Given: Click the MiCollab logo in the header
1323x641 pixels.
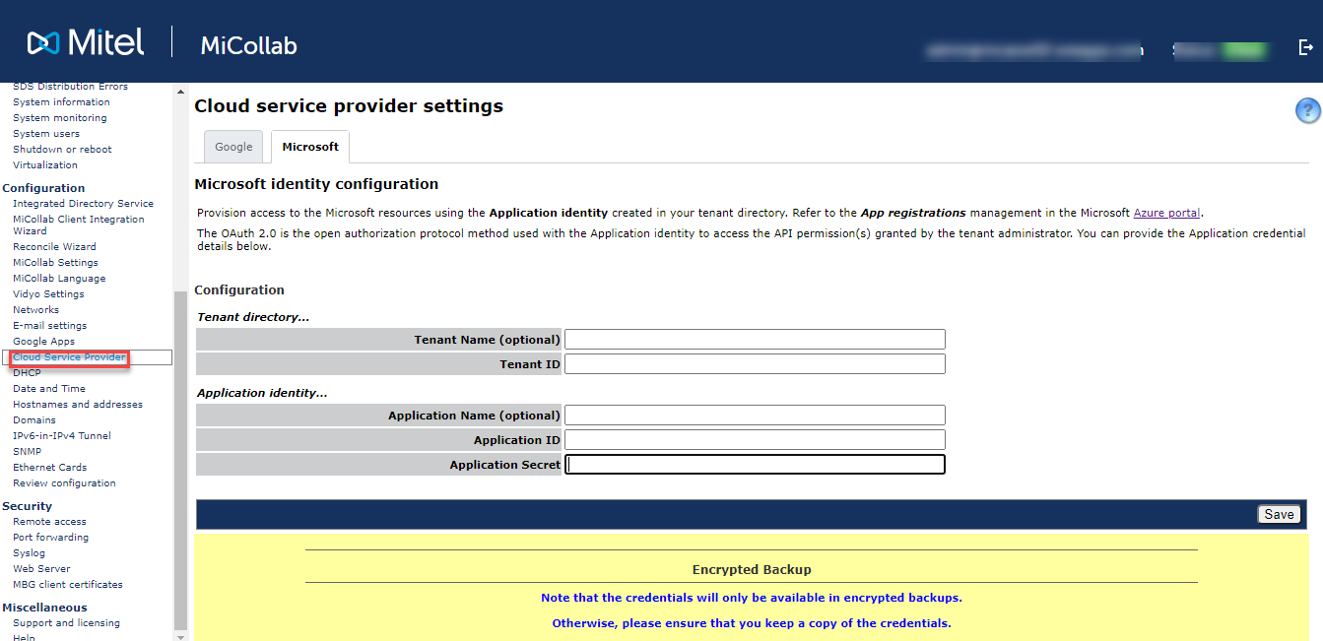Looking at the screenshot, I should pos(247,45).
